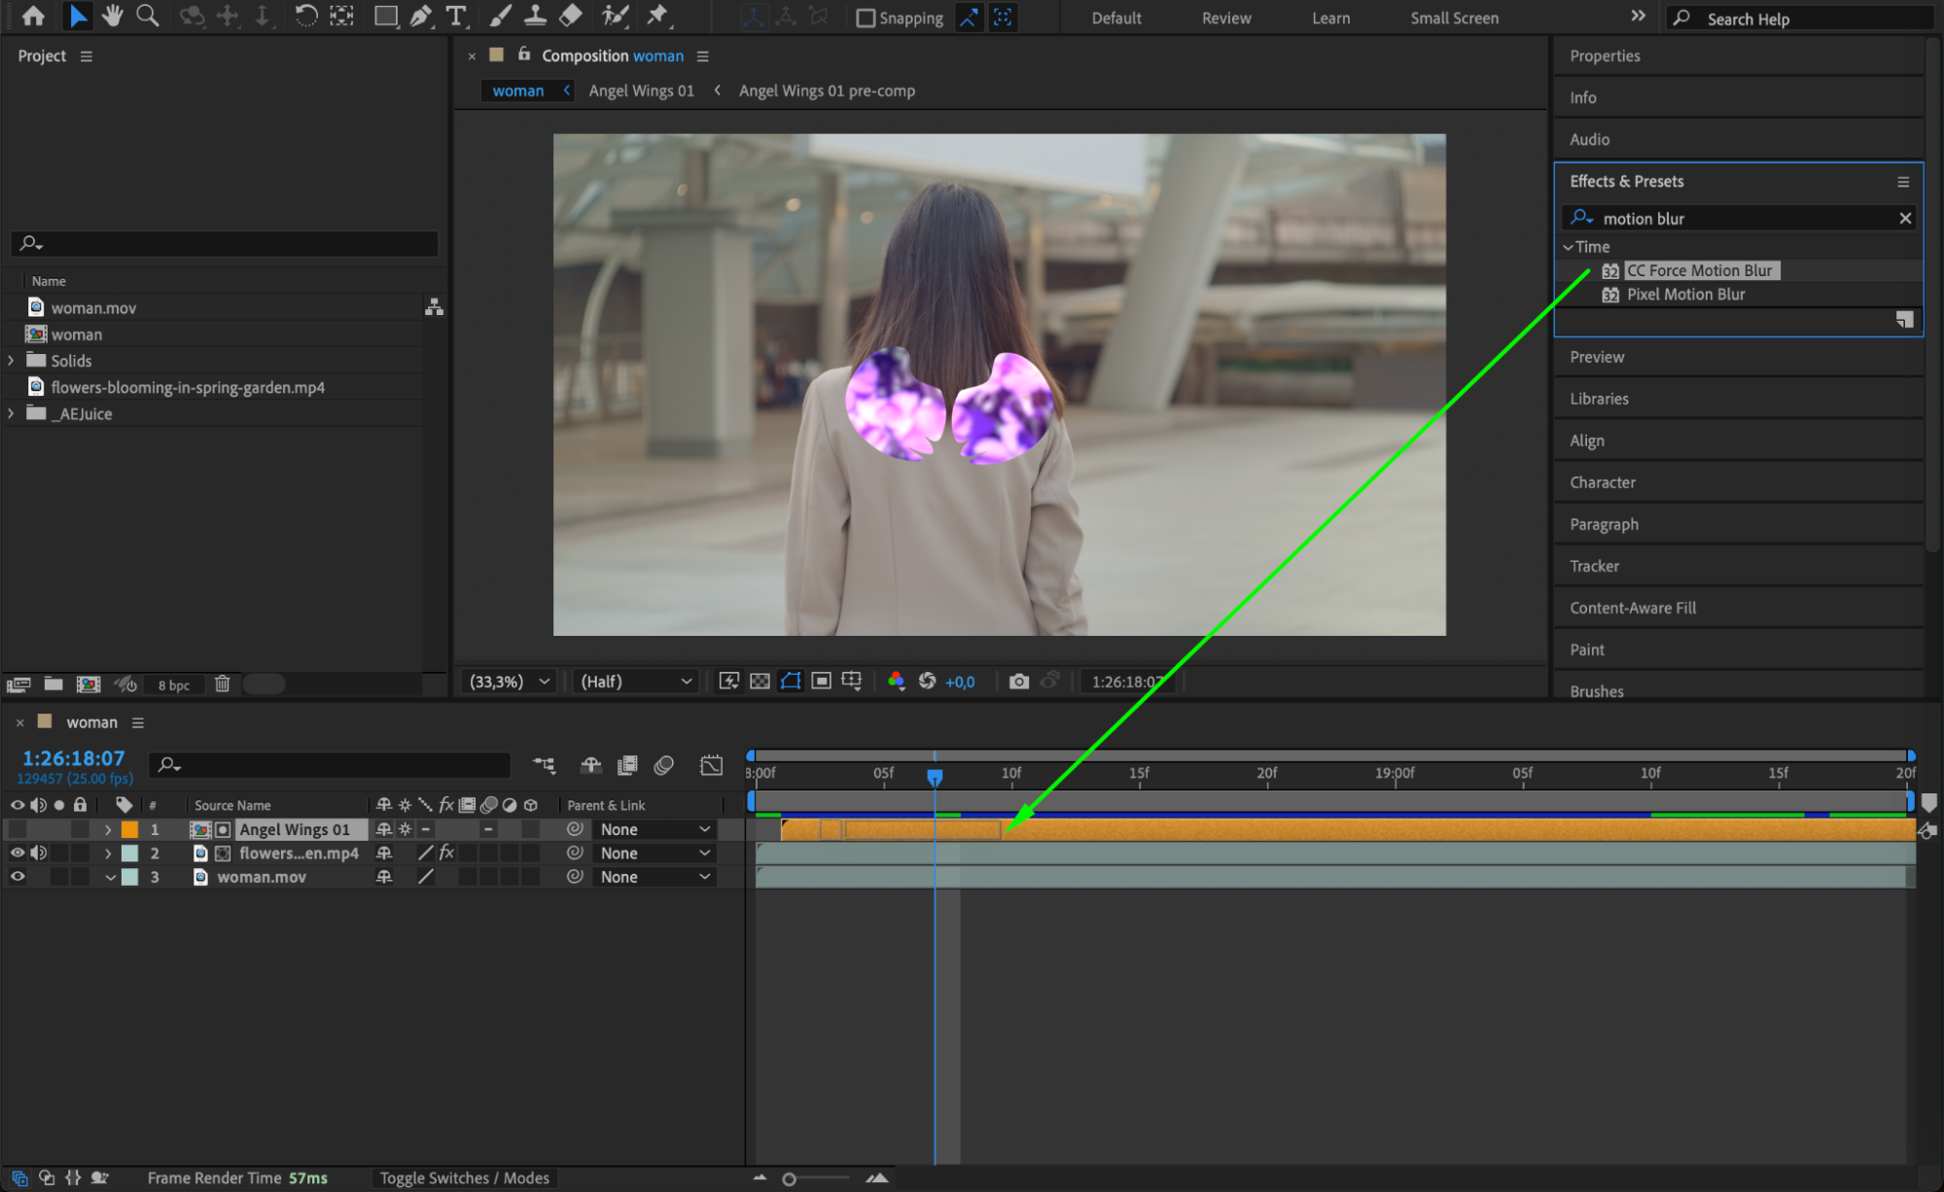The image size is (1944, 1192).
Task: Clear the motion blur search field
Action: [x=1905, y=219]
